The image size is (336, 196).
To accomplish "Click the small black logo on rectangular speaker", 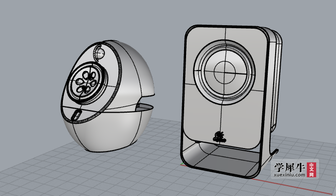I will (x=219, y=137).
